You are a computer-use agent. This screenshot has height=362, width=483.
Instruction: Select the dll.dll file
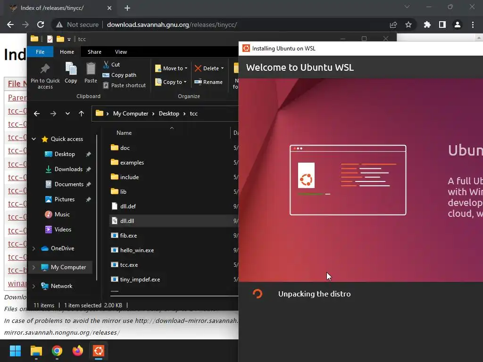[174, 221]
